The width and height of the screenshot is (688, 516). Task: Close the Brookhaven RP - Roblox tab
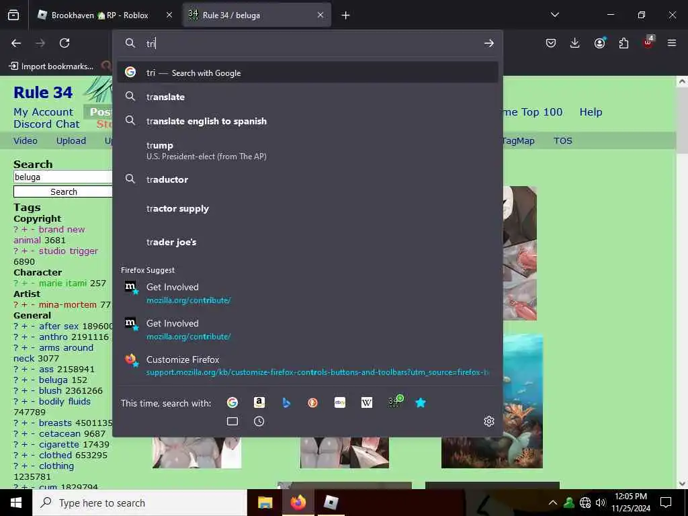click(169, 15)
